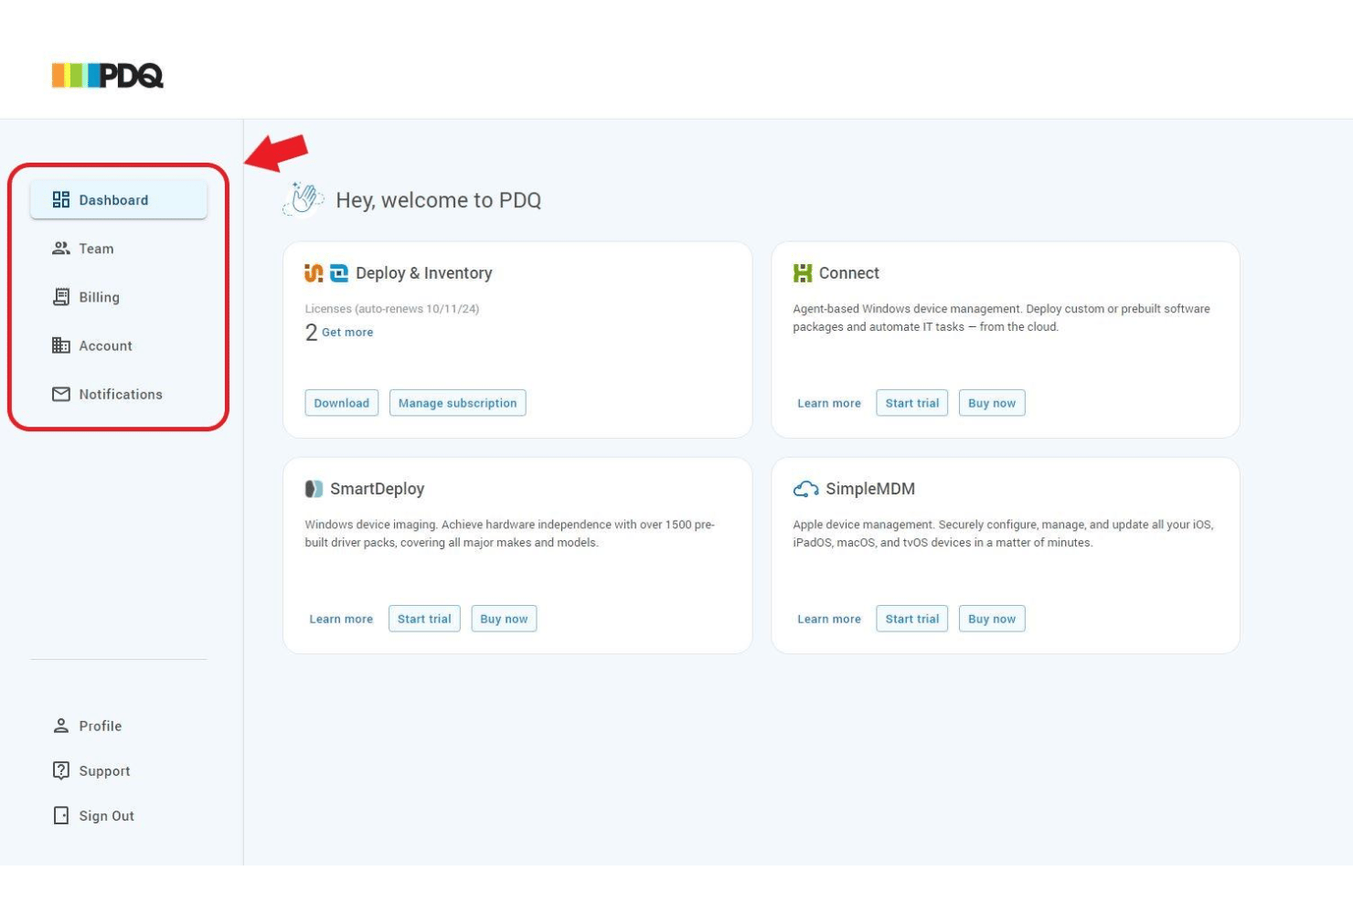
Task: Click the 'Apple device management' description text
Action: [1003, 533]
